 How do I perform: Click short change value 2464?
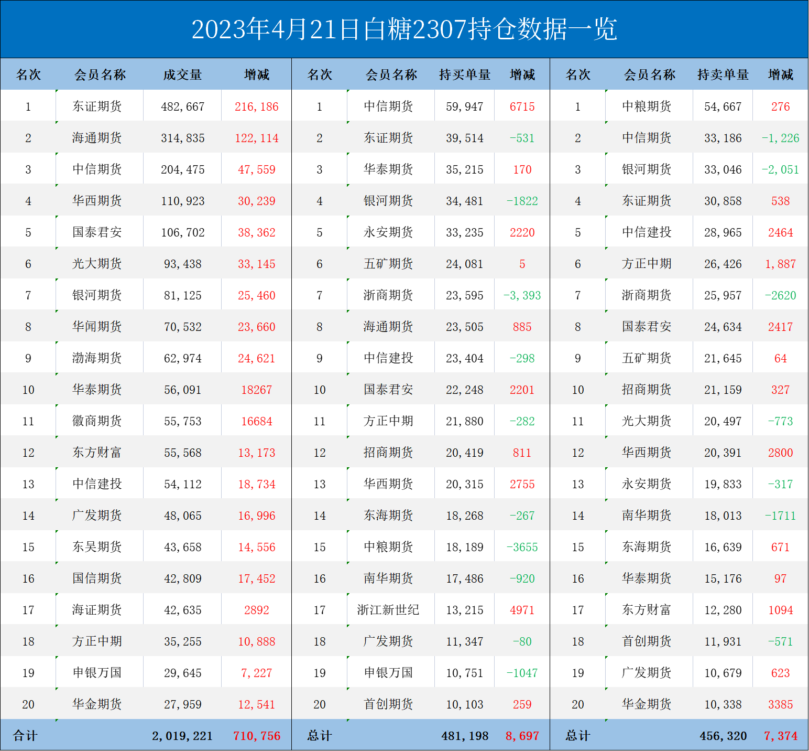(781, 232)
